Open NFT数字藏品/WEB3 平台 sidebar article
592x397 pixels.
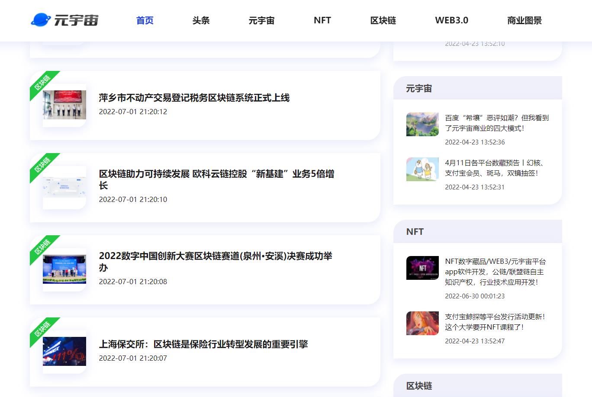point(495,272)
